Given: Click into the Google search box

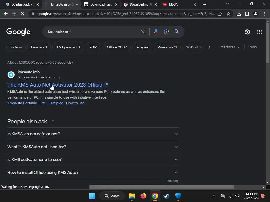Looking at the screenshot, I should coord(93,32).
